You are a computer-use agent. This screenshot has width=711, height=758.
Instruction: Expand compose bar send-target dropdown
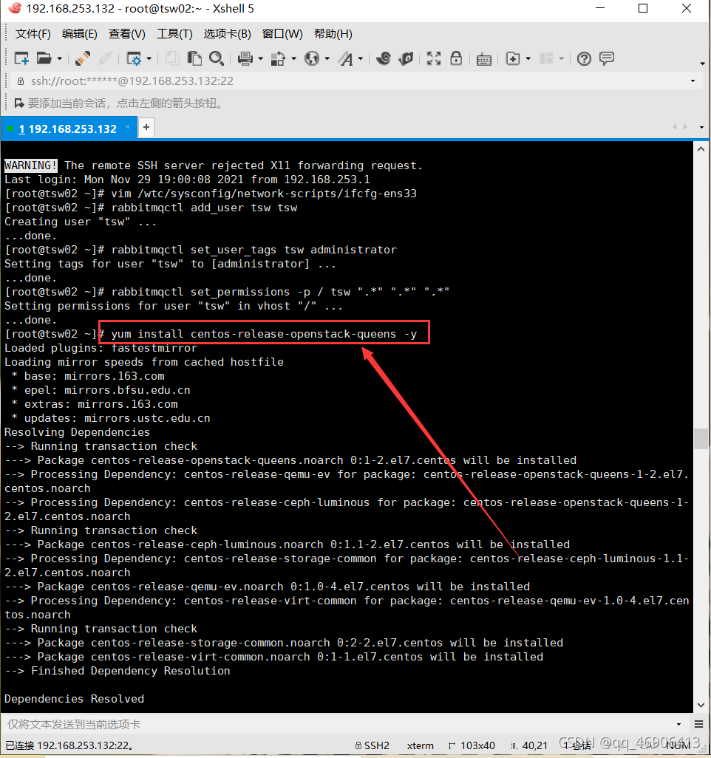pyautogui.click(x=679, y=724)
